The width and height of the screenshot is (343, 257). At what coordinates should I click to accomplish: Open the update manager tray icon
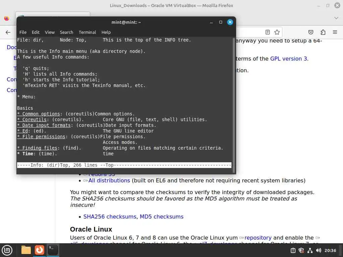293,250
